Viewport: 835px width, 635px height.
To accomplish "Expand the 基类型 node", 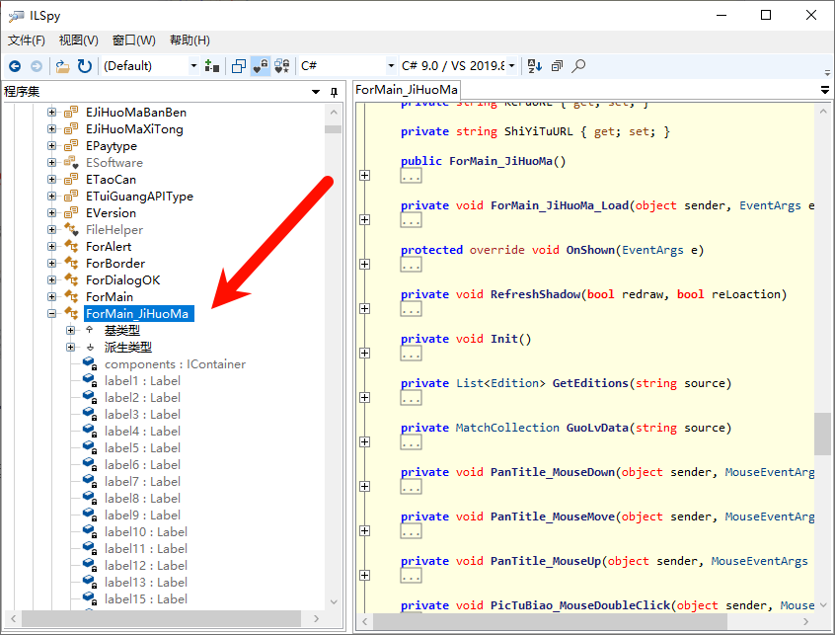I will click(x=70, y=330).
